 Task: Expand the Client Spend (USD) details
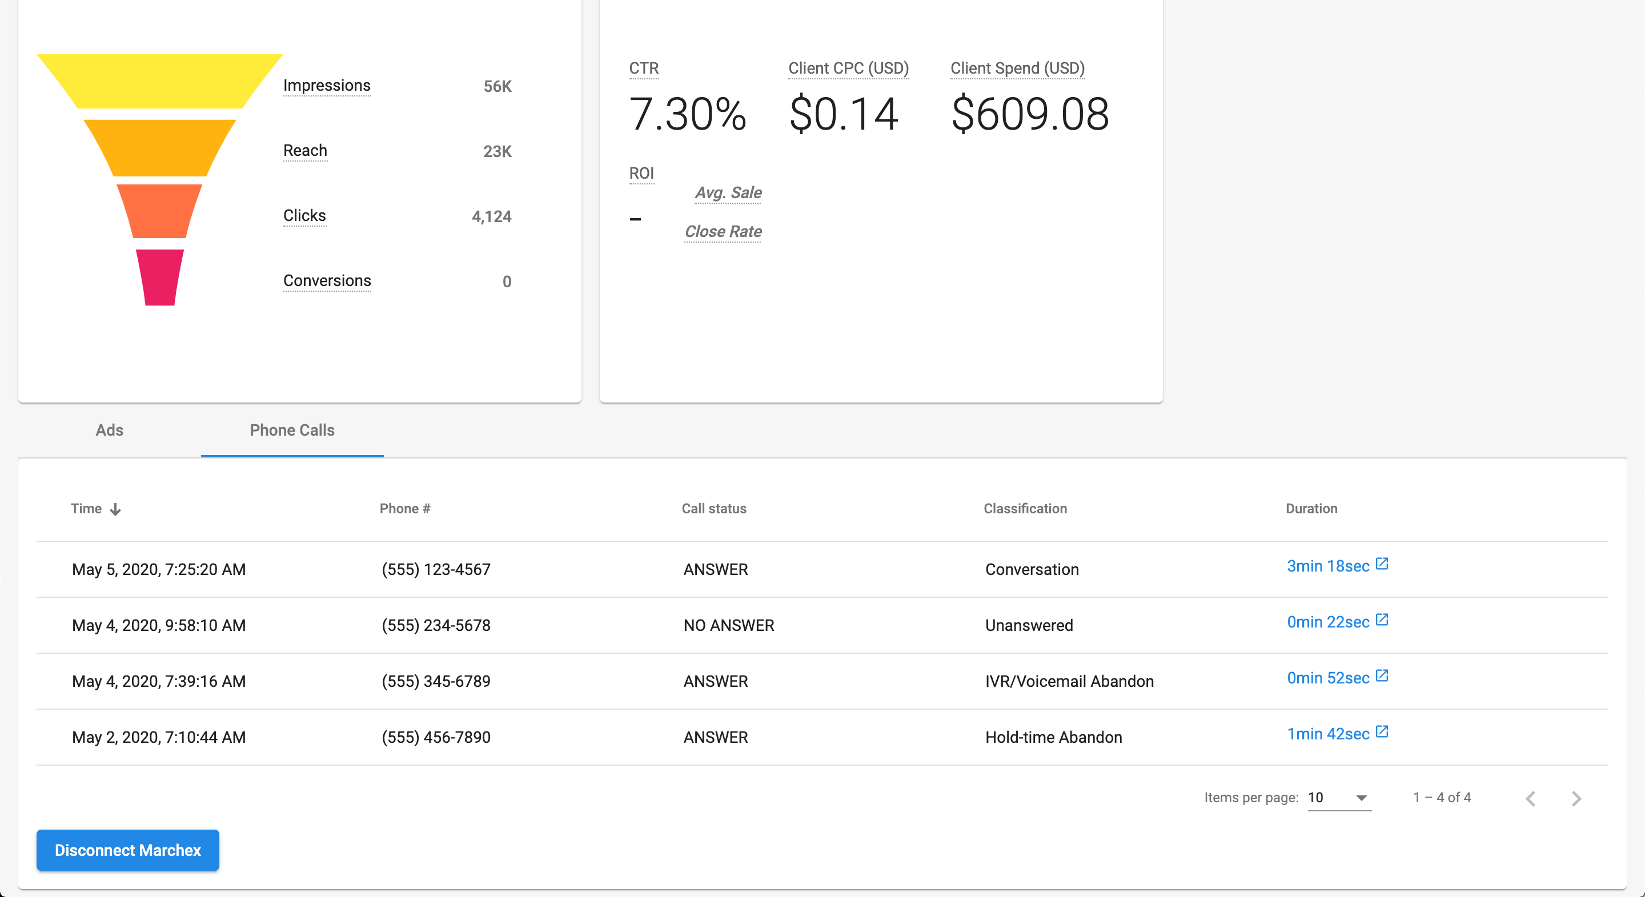(x=1017, y=69)
